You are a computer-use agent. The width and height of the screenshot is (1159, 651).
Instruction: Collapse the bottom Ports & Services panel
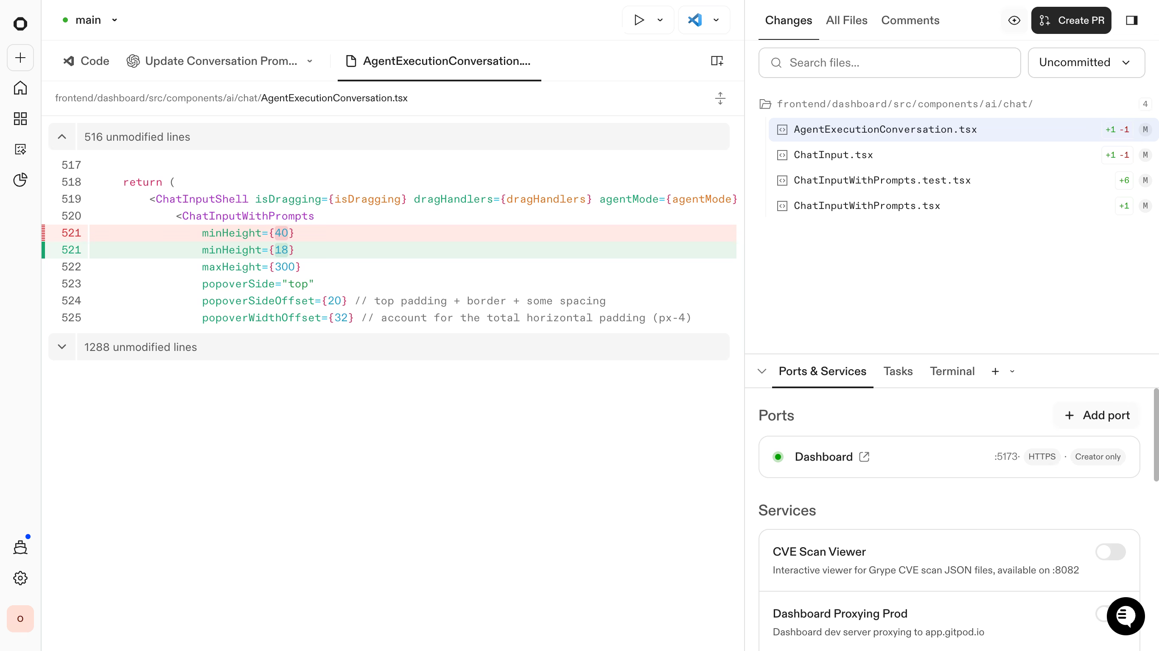(x=762, y=371)
